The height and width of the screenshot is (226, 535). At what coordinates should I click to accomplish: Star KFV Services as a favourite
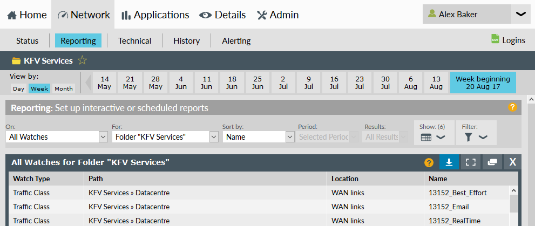coord(82,60)
